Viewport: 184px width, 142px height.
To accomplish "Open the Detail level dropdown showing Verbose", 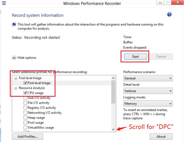I will pos(148,91).
